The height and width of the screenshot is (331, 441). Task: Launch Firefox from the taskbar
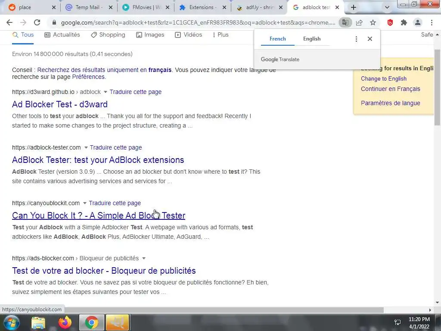coord(65,322)
